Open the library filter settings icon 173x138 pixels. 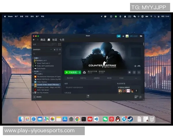pos(59,54)
